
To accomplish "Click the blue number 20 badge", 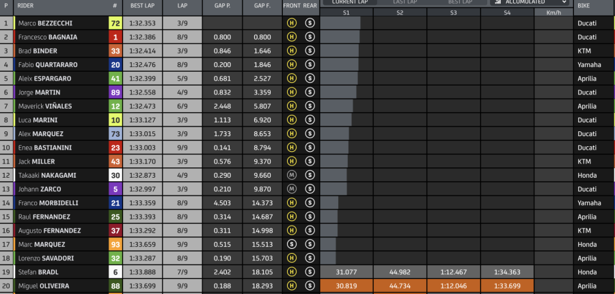I will click(115, 65).
